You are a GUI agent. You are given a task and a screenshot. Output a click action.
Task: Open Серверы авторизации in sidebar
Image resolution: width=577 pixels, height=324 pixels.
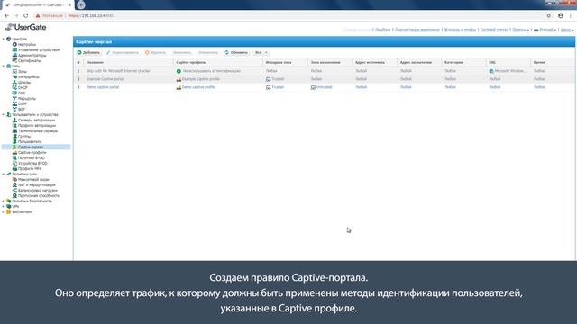coord(36,120)
